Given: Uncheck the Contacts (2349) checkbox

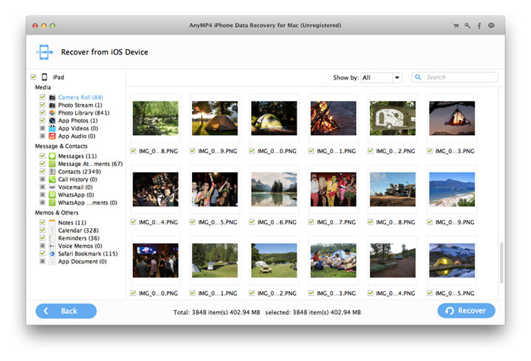Looking at the screenshot, I should [x=42, y=171].
